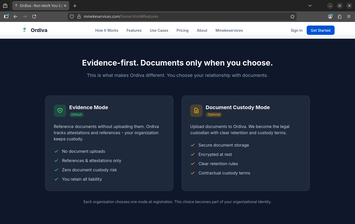Open the Firefox application menu

tap(349, 17)
